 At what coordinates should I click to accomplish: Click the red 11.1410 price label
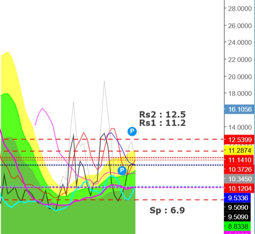239,160
